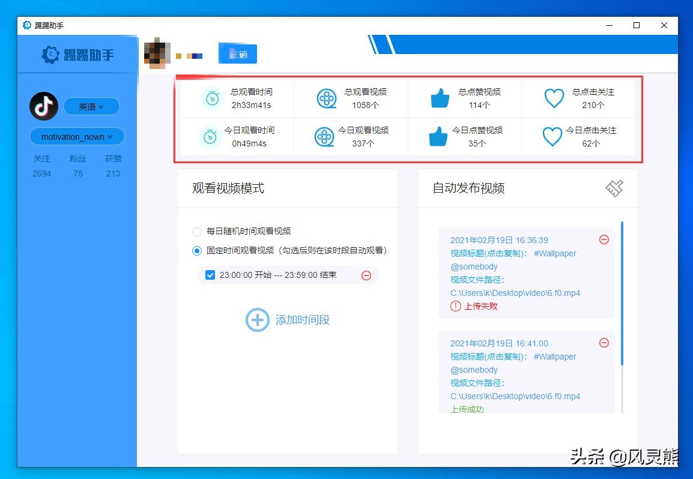Viewport: 693px width, 479px height.
Task: Click the blurred profile avatar thumbnail
Action: click(x=156, y=53)
